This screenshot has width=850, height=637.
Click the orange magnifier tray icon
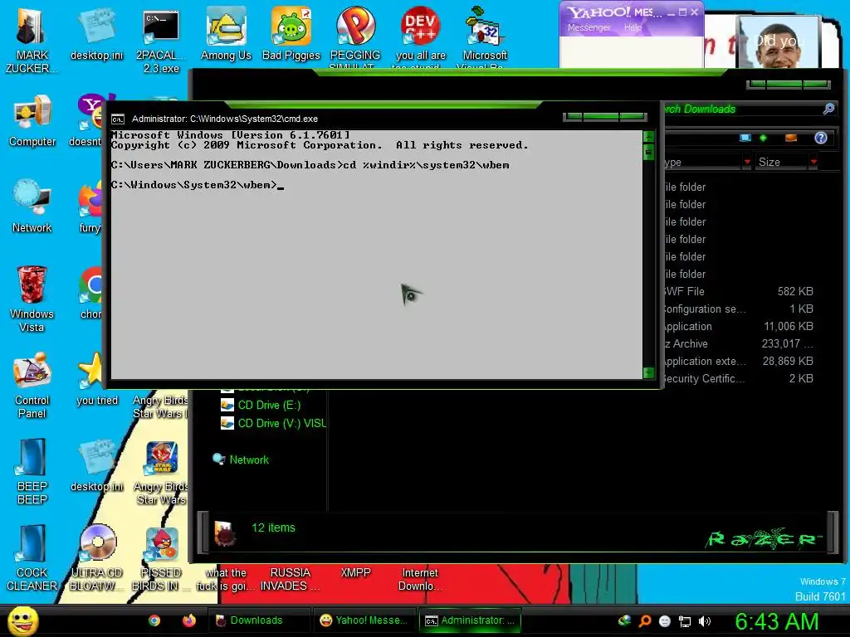[644, 621]
